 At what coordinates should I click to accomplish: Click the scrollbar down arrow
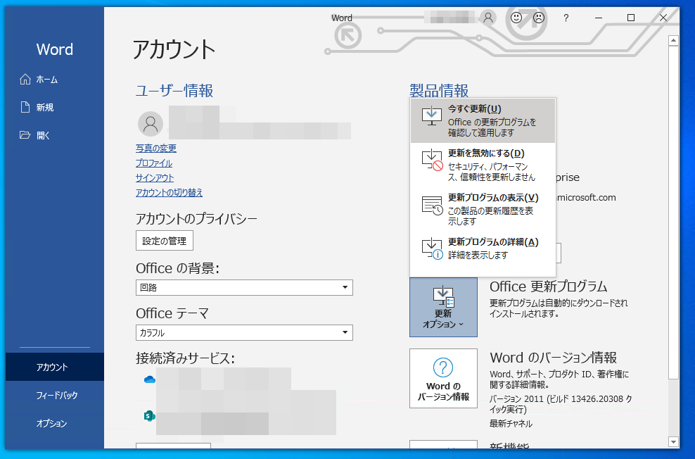coord(674,441)
